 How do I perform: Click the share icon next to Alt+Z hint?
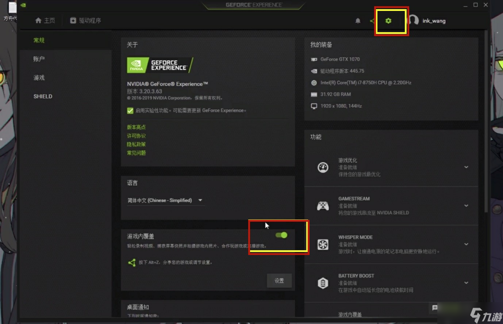(132, 262)
